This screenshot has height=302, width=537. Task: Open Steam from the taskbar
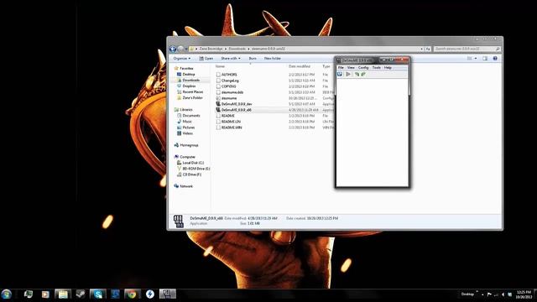(x=81, y=294)
